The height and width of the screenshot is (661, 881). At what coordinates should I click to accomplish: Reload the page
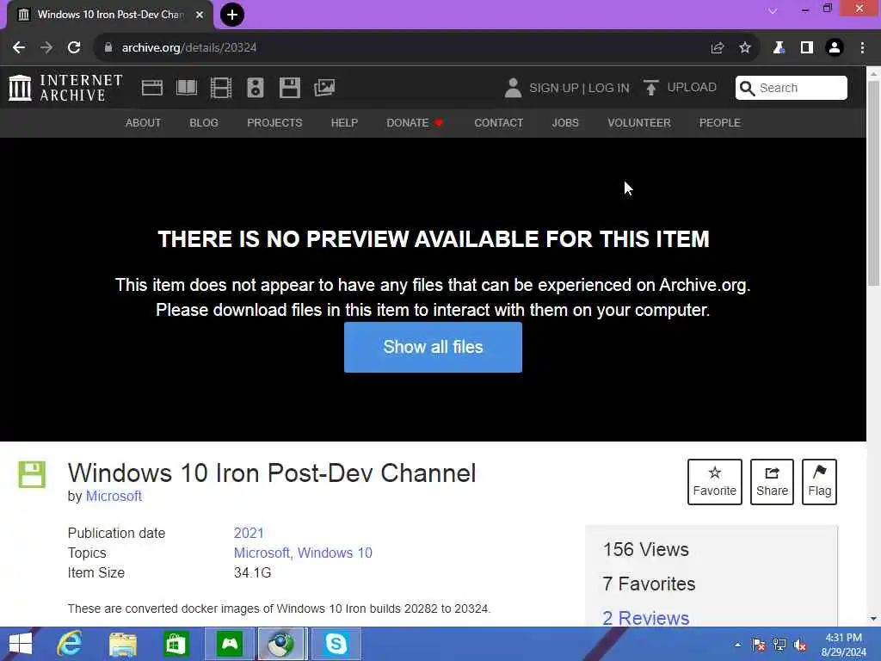tap(74, 48)
